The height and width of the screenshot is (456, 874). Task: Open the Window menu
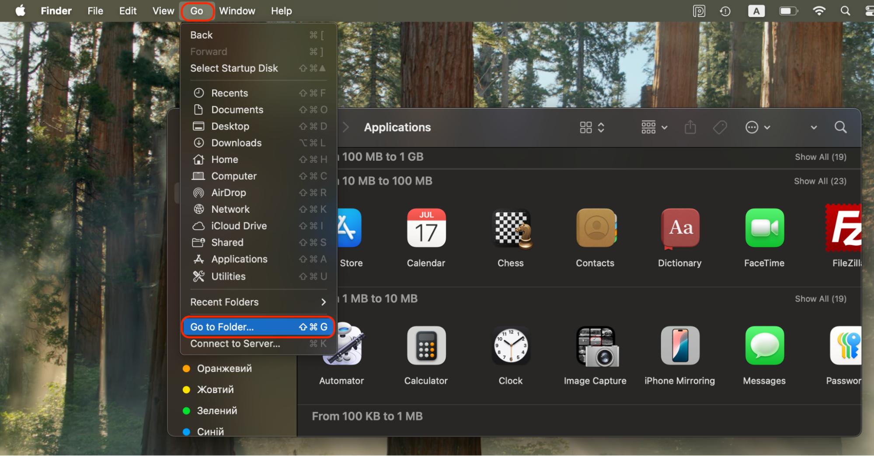tap(237, 10)
